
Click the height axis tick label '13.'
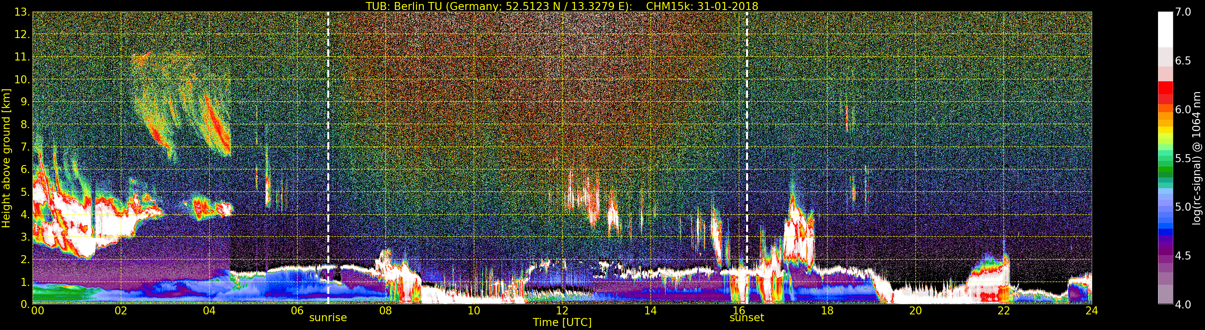point(22,12)
